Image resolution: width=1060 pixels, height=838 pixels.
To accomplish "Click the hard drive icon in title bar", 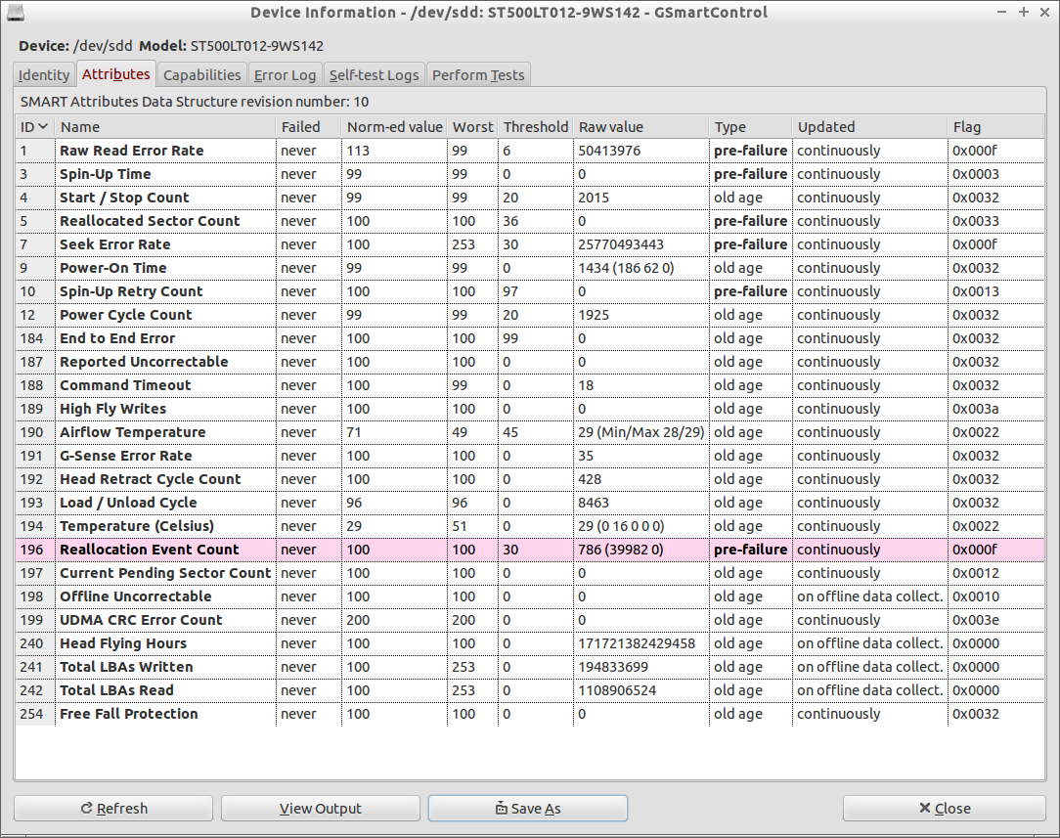I will (x=16, y=12).
